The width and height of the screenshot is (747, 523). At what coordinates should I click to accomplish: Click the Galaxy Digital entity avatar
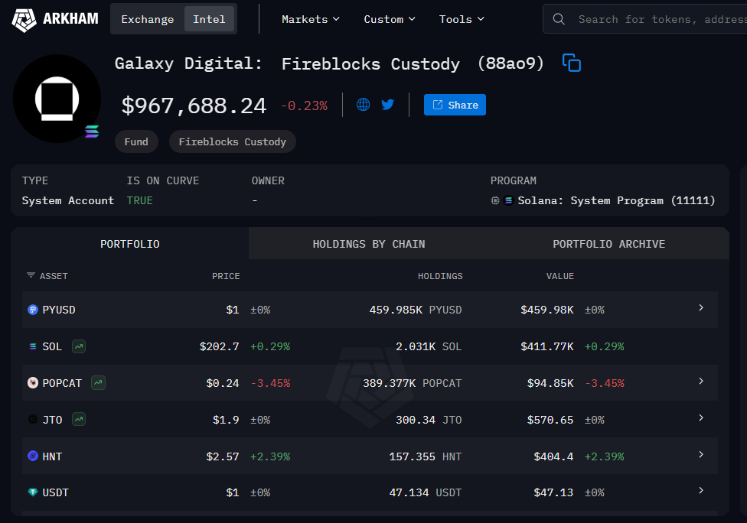[57, 99]
